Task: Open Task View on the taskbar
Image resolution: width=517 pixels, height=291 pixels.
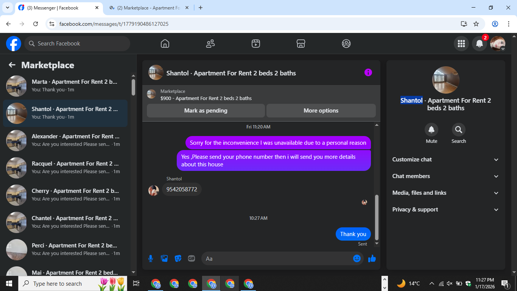Action: tap(136, 283)
